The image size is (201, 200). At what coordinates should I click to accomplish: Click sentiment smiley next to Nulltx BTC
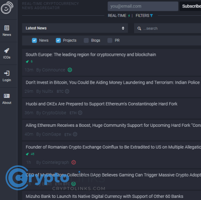coord(67,91)
